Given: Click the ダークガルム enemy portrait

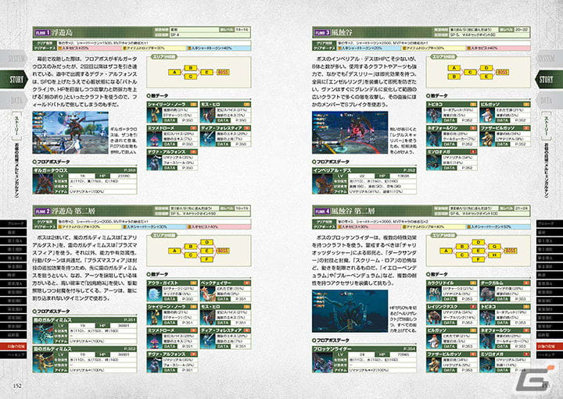Looking at the screenshot, I should point(487,294).
